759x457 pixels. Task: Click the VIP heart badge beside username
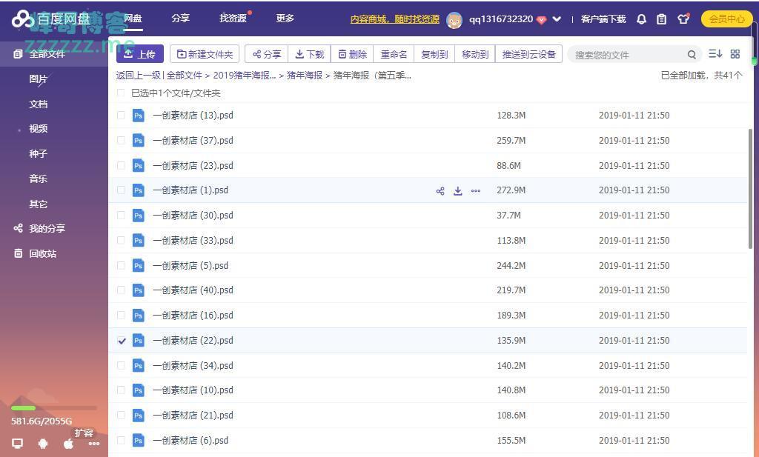[542, 20]
